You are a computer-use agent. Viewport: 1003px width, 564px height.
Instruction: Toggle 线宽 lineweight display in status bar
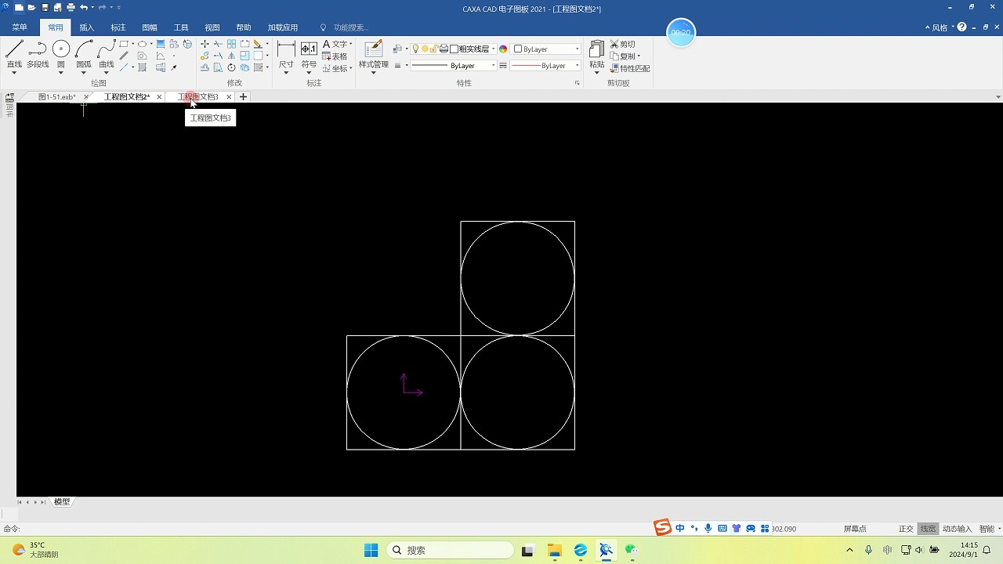click(928, 529)
